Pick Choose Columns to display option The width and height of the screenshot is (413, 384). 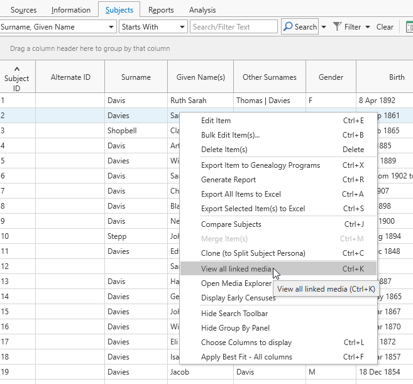click(x=246, y=343)
